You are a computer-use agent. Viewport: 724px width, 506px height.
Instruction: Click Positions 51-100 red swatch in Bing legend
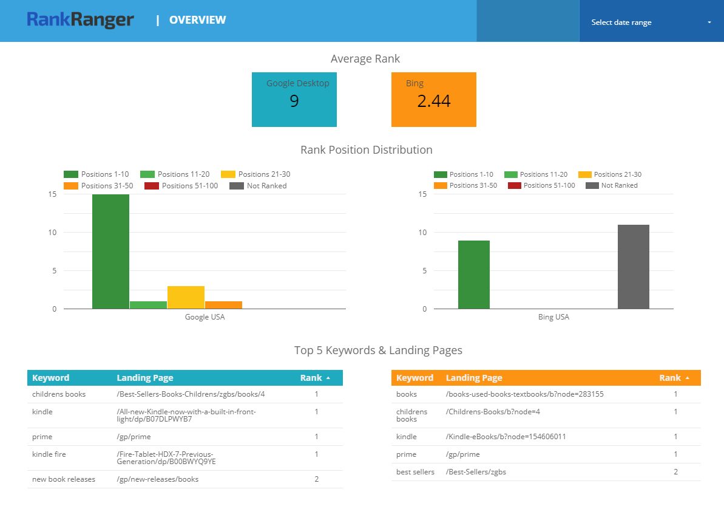[x=514, y=186]
